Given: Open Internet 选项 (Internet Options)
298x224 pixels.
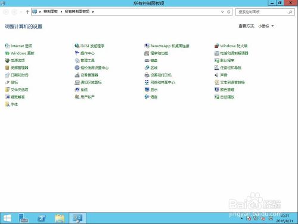Looking at the screenshot, I should 18,46.
